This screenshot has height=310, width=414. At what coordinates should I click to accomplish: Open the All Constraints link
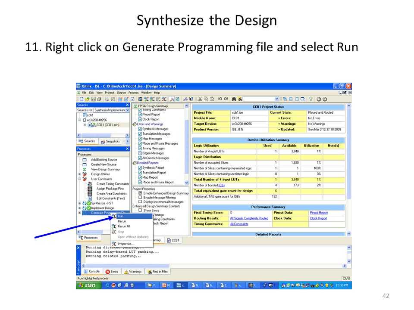point(239,224)
